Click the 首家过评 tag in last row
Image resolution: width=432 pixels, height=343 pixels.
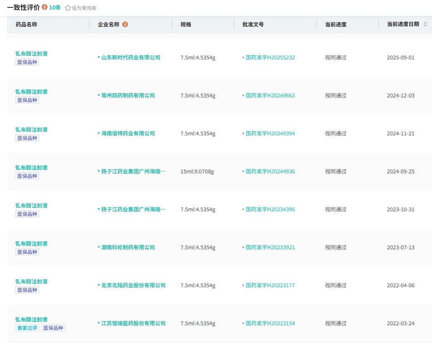pyautogui.click(x=27, y=328)
